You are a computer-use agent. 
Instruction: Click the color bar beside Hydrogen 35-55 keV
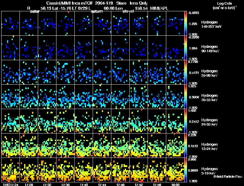coord(185,97)
